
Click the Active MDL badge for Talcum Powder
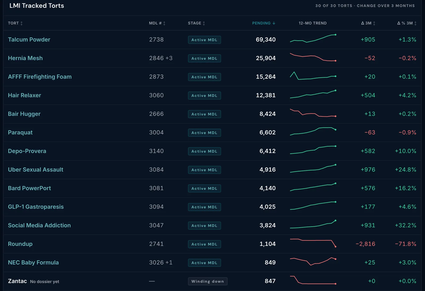[x=204, y=40]
